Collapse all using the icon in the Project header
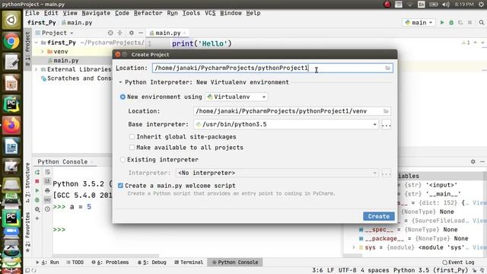 pos(119,33)
